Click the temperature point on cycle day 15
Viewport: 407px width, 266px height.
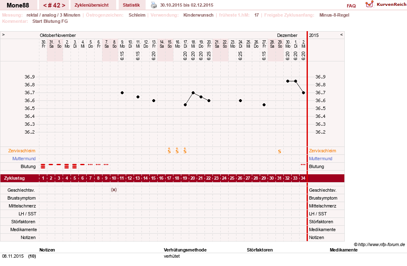[x=154, y=101]
